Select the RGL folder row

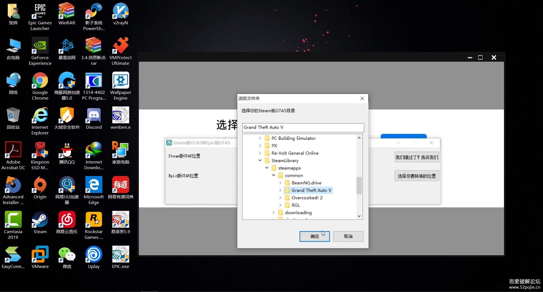[x=292, y=205]
